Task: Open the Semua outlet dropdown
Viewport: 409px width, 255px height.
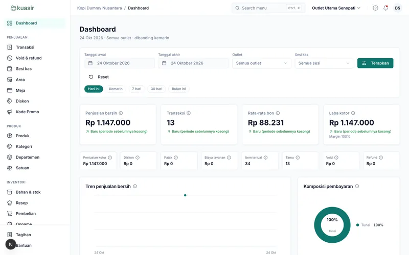Action: [x=262, y=63]
